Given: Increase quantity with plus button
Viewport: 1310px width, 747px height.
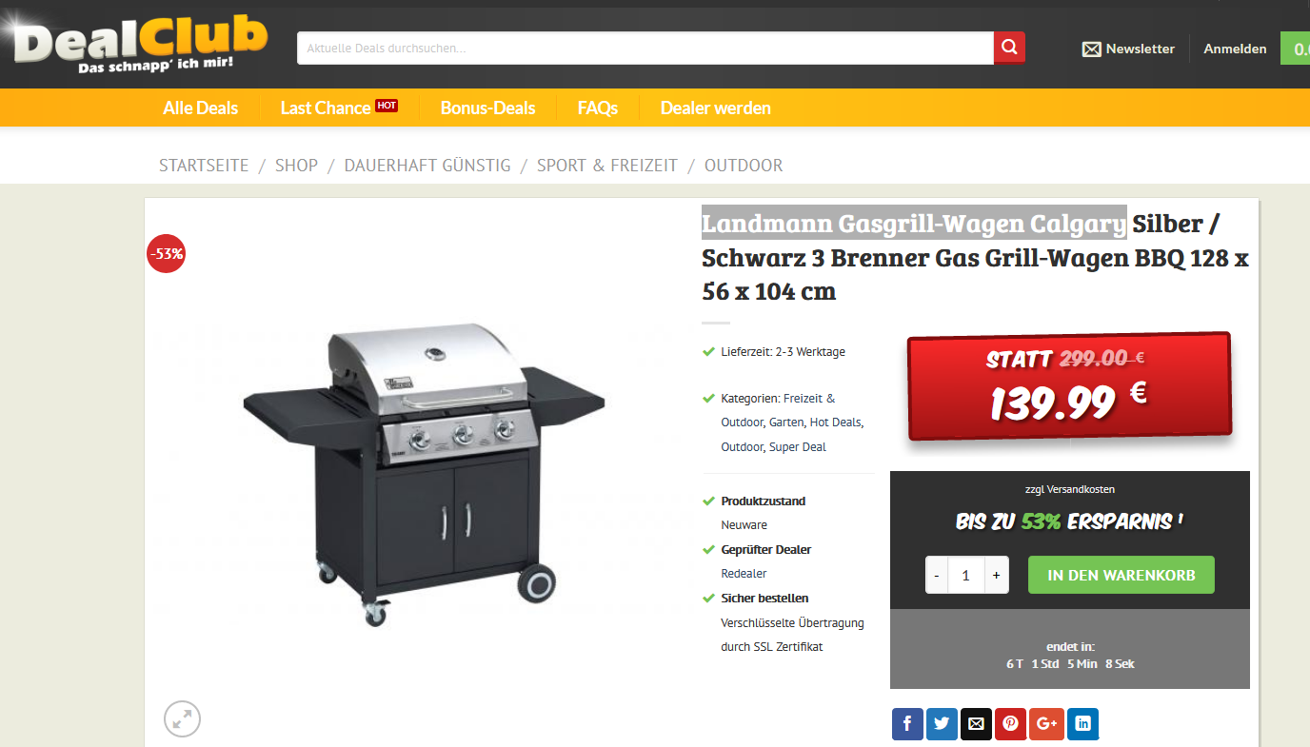Looking at the screenshot, I should tap(996, 576).
